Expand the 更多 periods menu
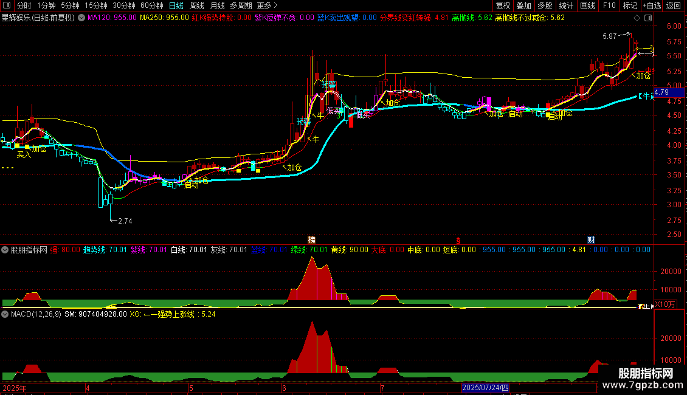The width and height of the screenshot is (687, 395). pyautogui.click(x=267, y=5)
